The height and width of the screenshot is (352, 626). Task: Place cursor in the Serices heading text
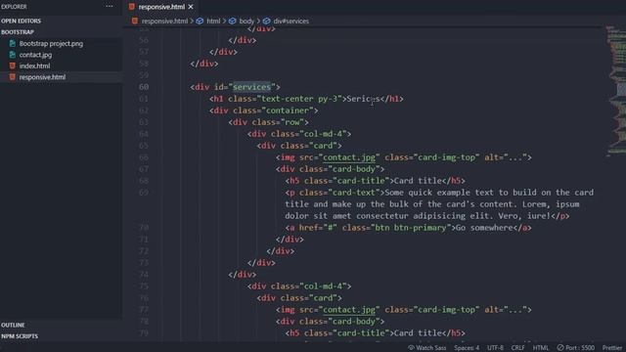pyautogui.click(x=363, y=99)
